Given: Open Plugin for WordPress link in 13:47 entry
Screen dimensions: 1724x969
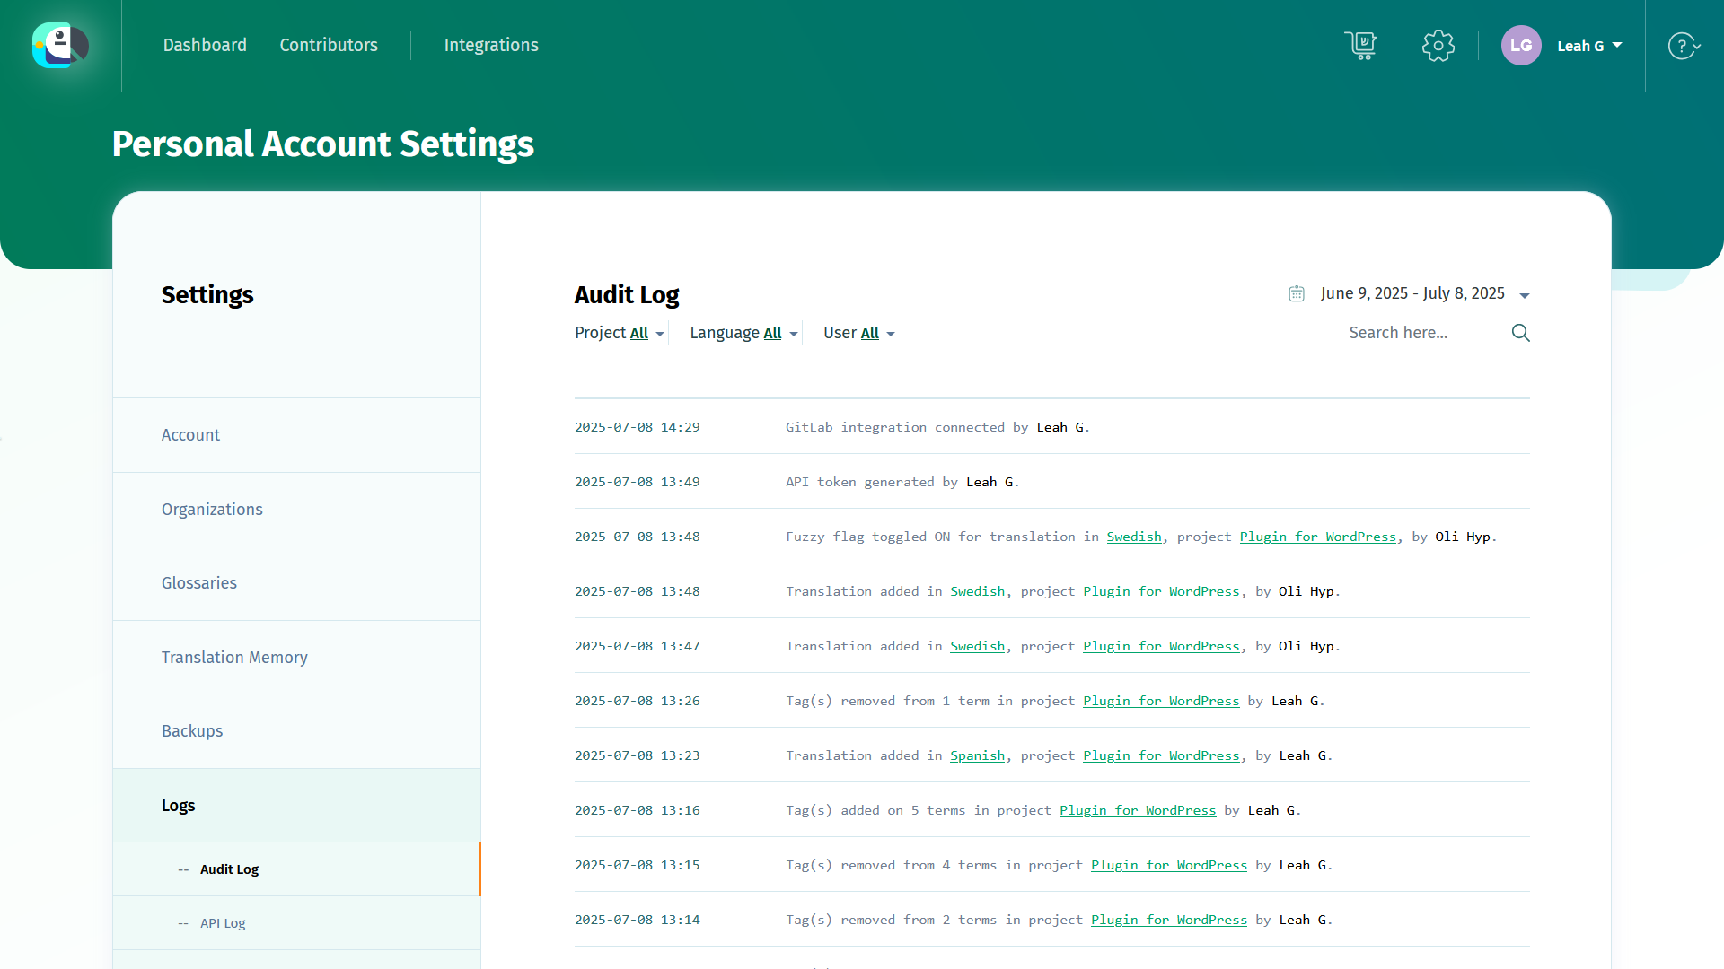Looking at the screenshot, I should click(x=1161, y=646).
